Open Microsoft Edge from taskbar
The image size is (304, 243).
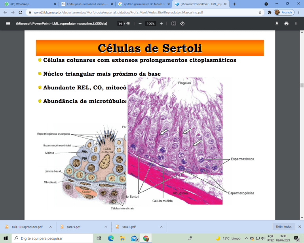111,238
